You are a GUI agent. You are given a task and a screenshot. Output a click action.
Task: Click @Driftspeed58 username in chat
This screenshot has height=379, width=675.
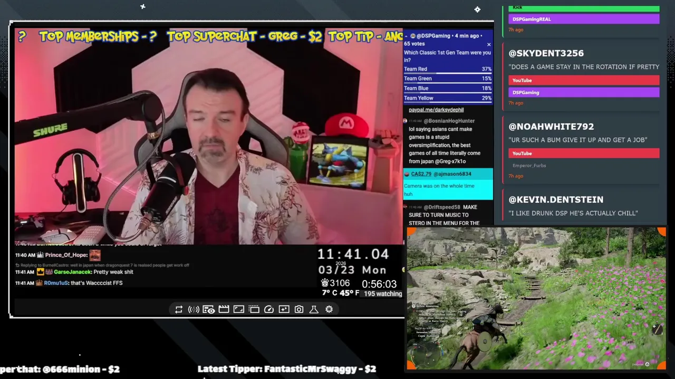click(442, 207)
